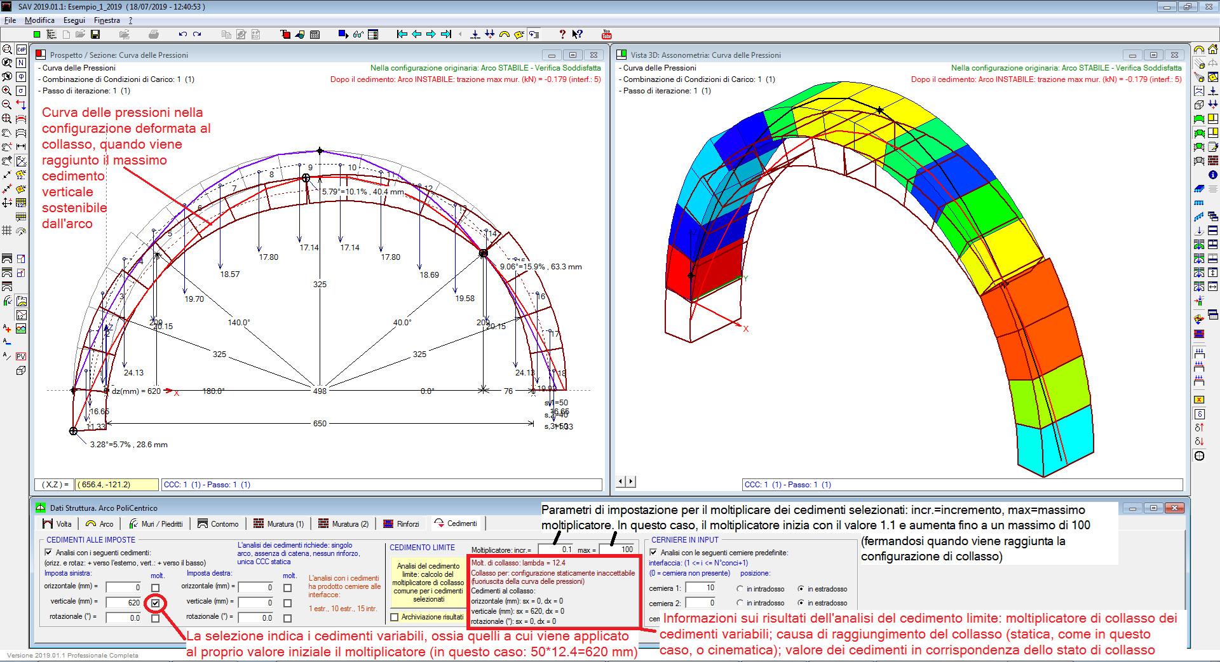This screenshot has width=1220, height=662.
Task: Click the zoom out magnifier icon
Action: (x=7, y=105)
